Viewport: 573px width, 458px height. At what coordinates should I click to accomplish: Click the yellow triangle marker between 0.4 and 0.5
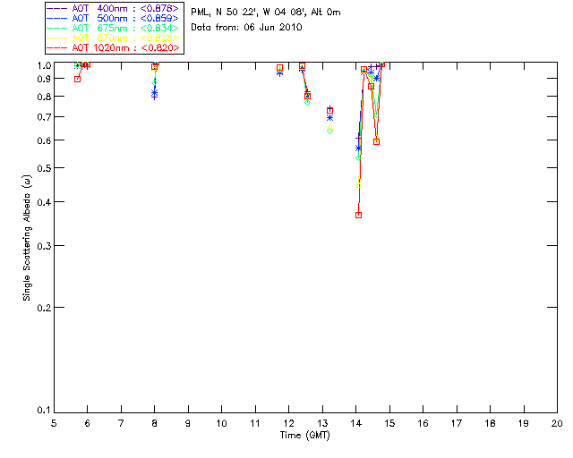[358, 185]
